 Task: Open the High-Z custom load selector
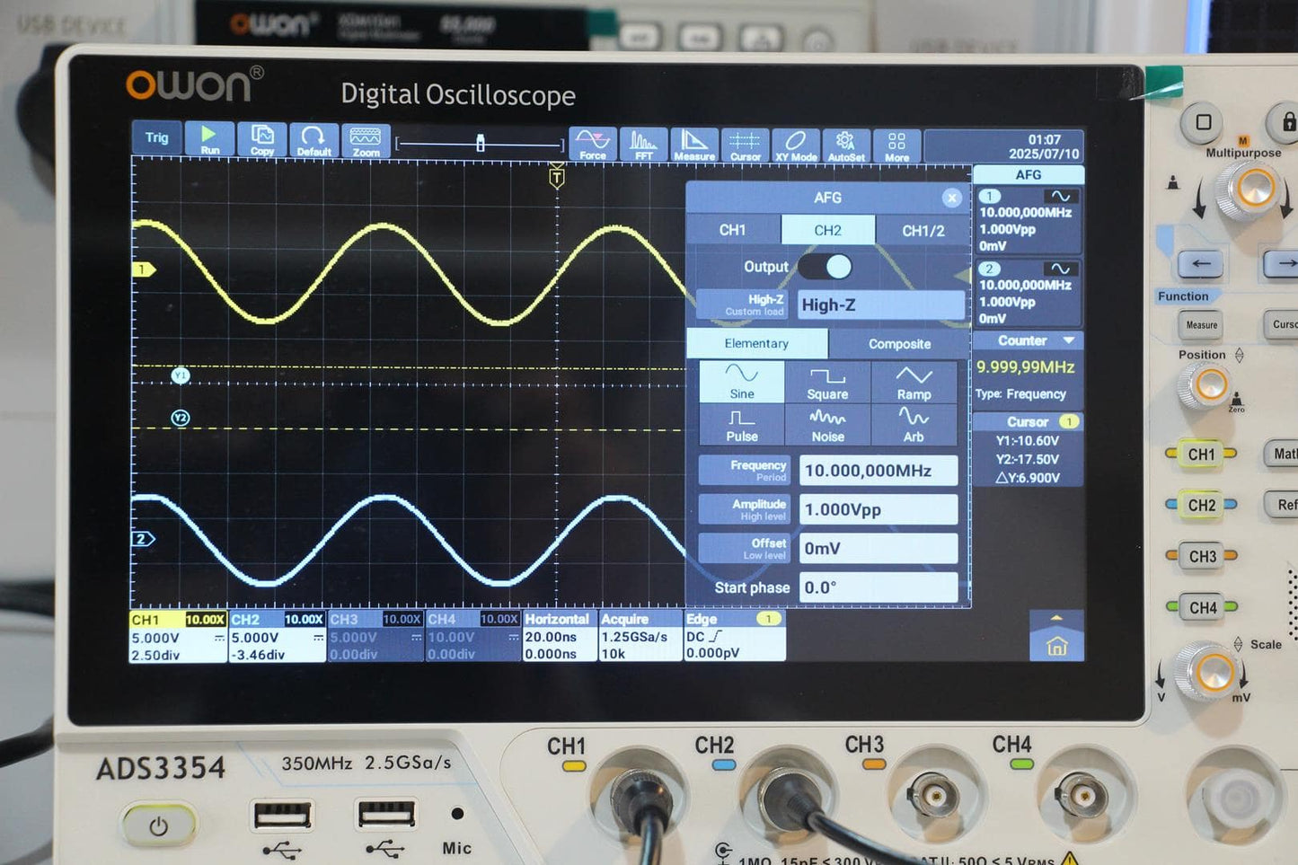[743, 305]
